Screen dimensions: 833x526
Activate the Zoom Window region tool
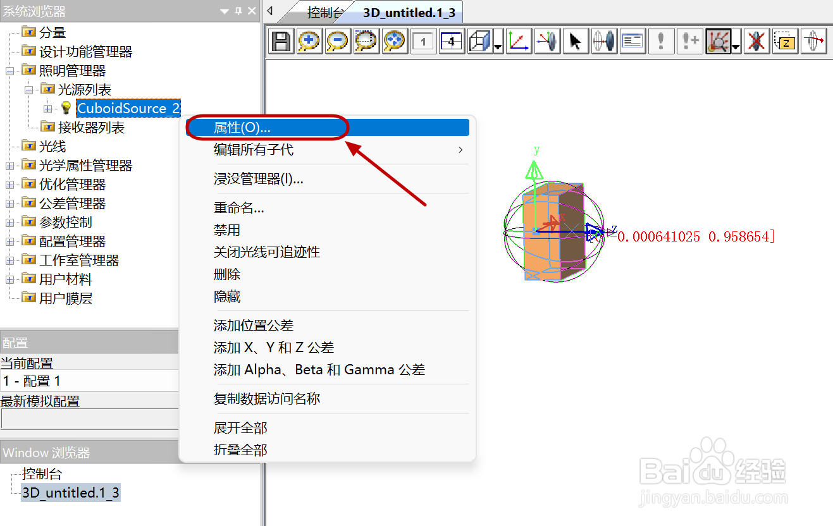[366, 40]
